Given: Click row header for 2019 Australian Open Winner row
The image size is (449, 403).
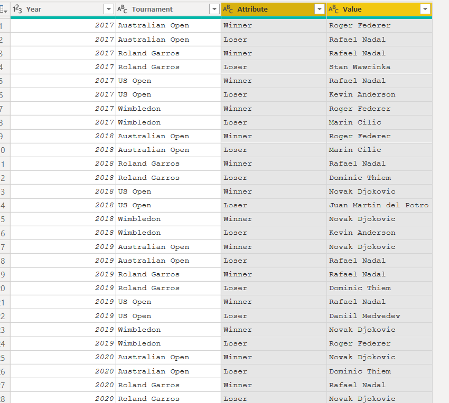Looking at the screenshot, I should pos(5,247).
